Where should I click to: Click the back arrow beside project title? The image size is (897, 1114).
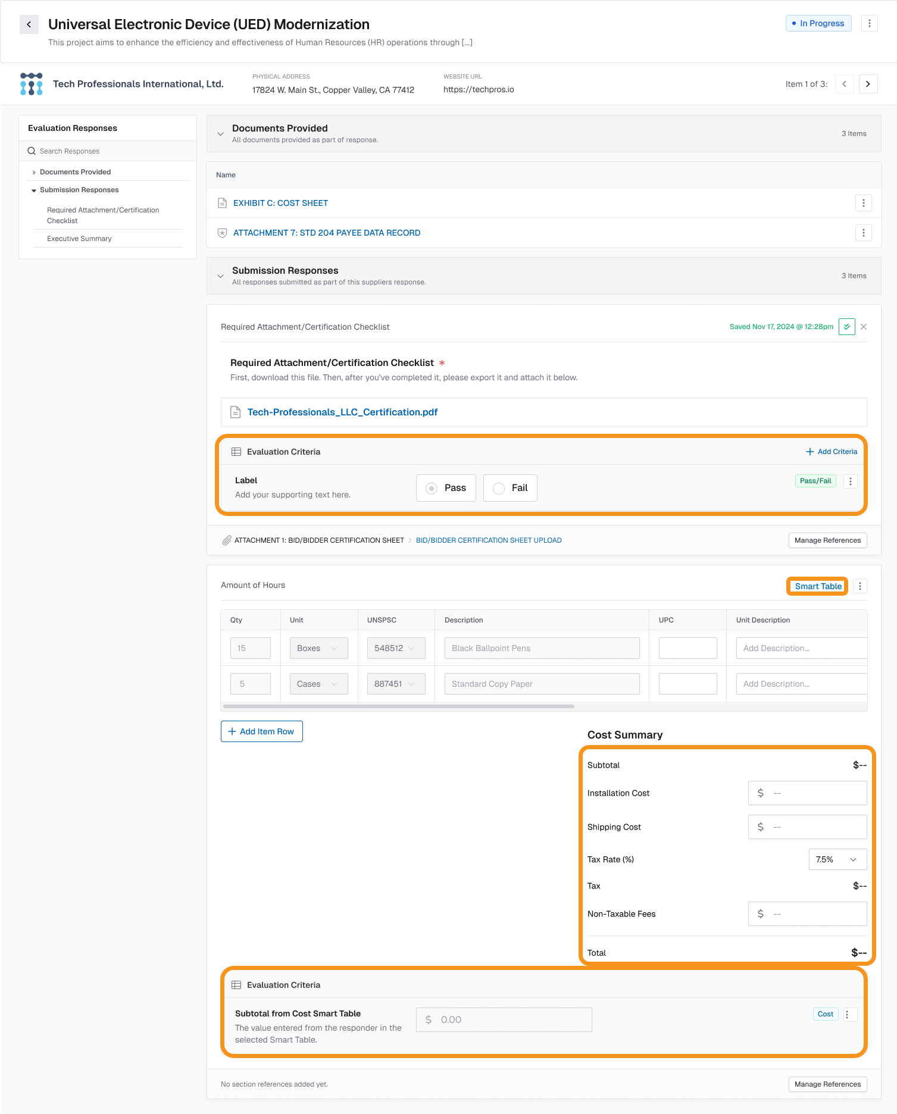pos(29,24)
